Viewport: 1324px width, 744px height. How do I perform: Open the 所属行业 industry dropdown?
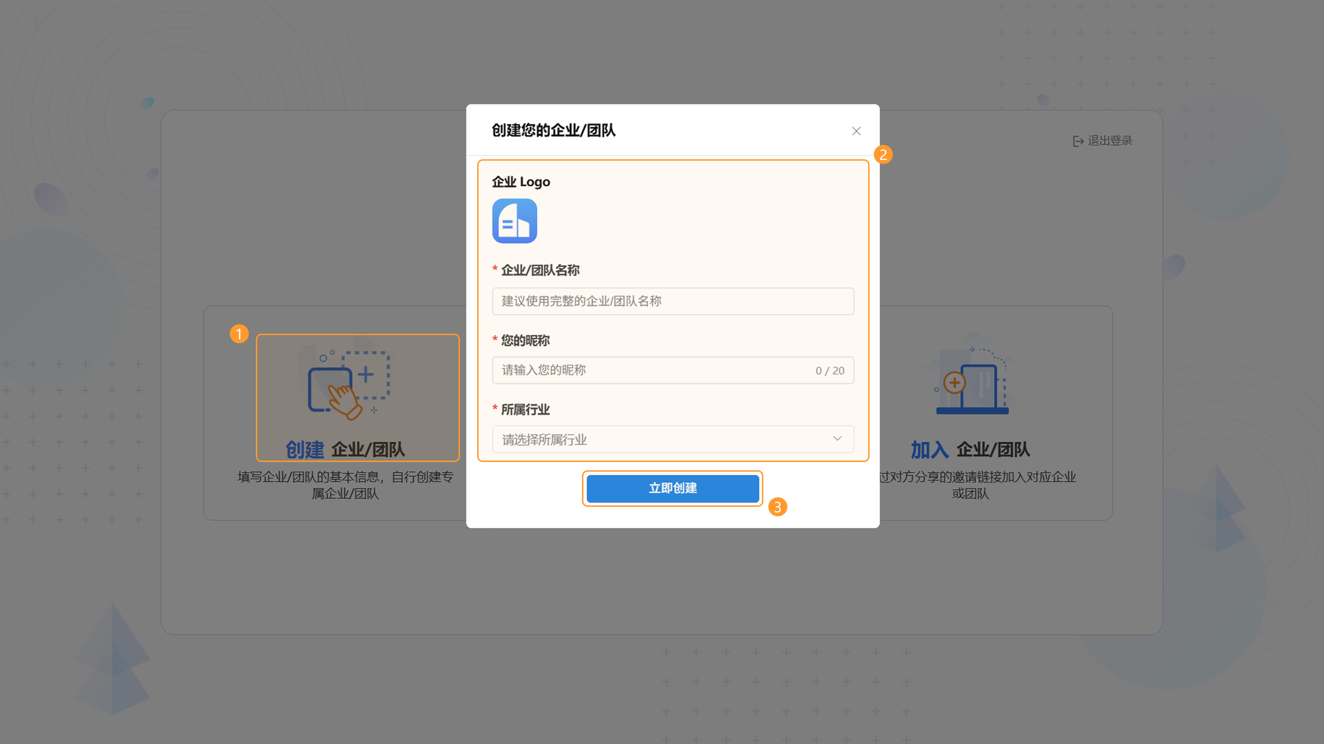click(673, 439)
